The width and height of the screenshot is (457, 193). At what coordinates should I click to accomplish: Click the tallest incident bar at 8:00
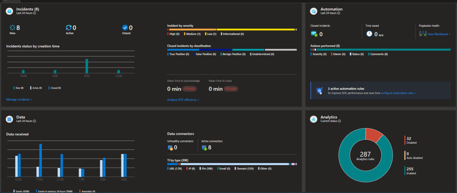pyautogui.click(x=87, y=66)
